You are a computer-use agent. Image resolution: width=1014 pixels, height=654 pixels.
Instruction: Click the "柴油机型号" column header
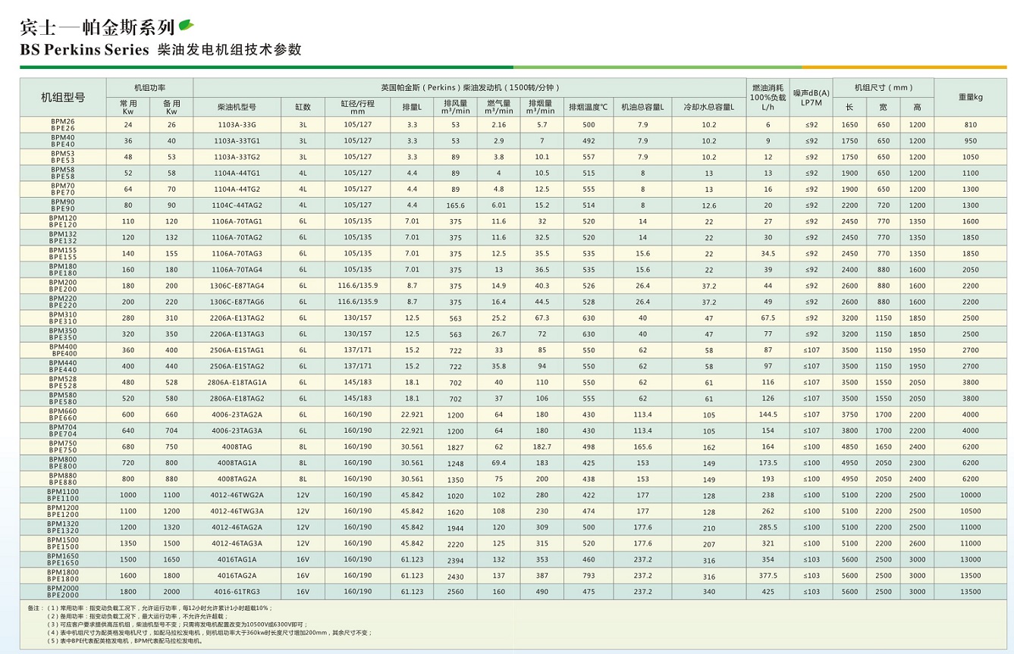tap(237, 108)
